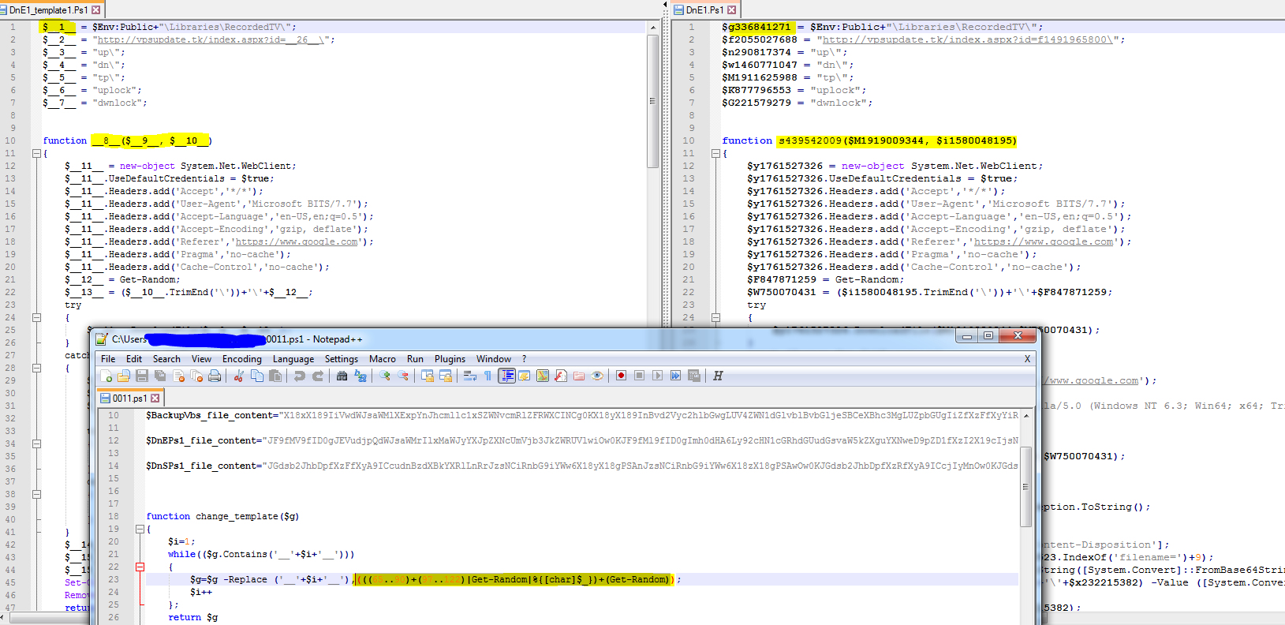
Task: Click the Paste toolbar icon
Action: click(x=275, y=376)
